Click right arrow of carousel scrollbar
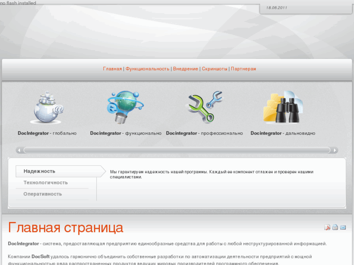The image size is (354, 265). tap(335, 150)
